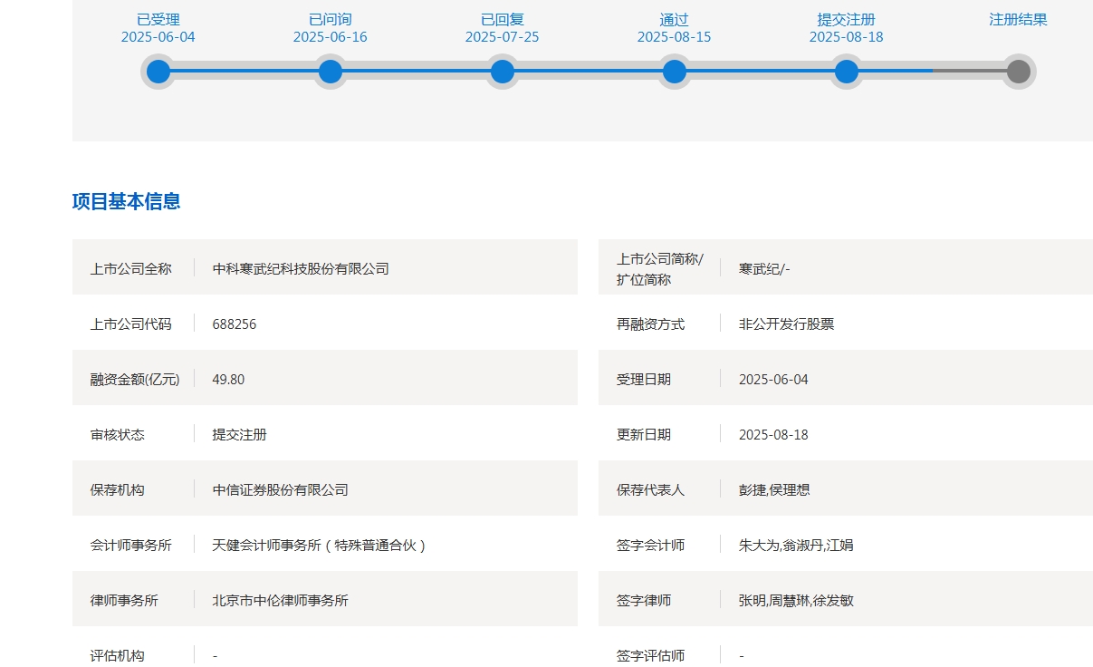The width and height of the screenshot is (1093, 667).
Task: Click review status value 提交注册
Action: [x=240, y=434]
